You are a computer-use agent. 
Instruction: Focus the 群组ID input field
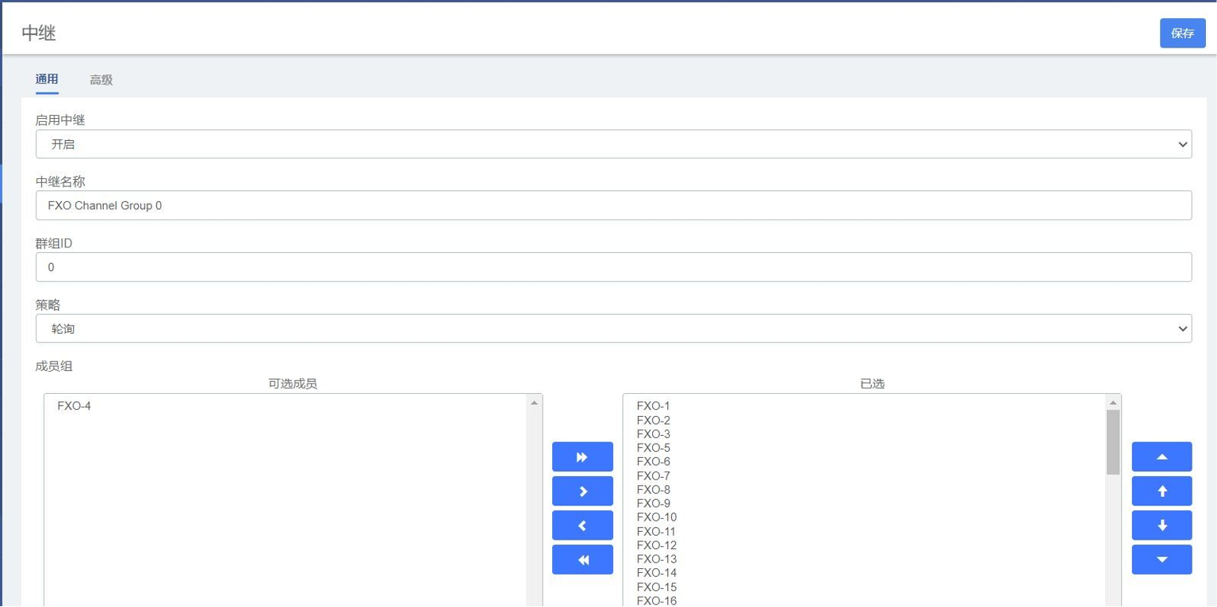[x=613, y=267]
